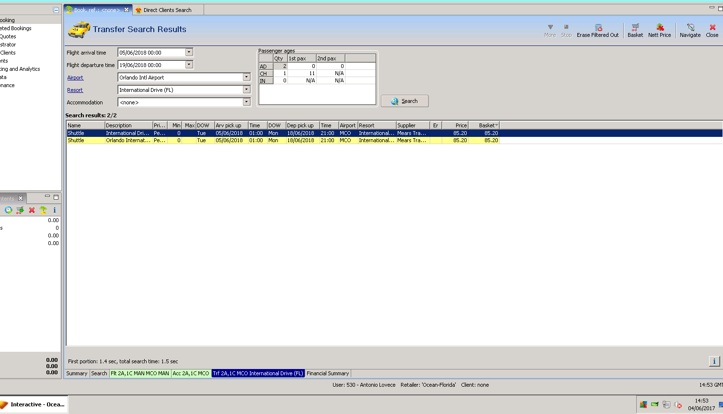Open the Summary bottom tab
This screenshot has width=723, height=414.
[77, 373]
